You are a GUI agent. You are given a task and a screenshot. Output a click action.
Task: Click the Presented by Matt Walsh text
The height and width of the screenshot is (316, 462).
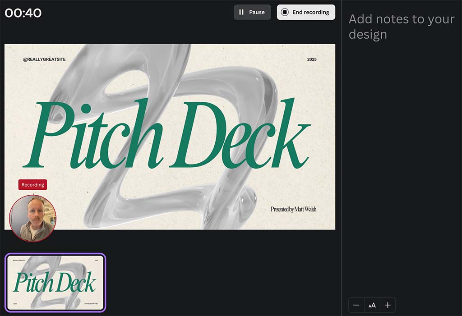[293, 209]
